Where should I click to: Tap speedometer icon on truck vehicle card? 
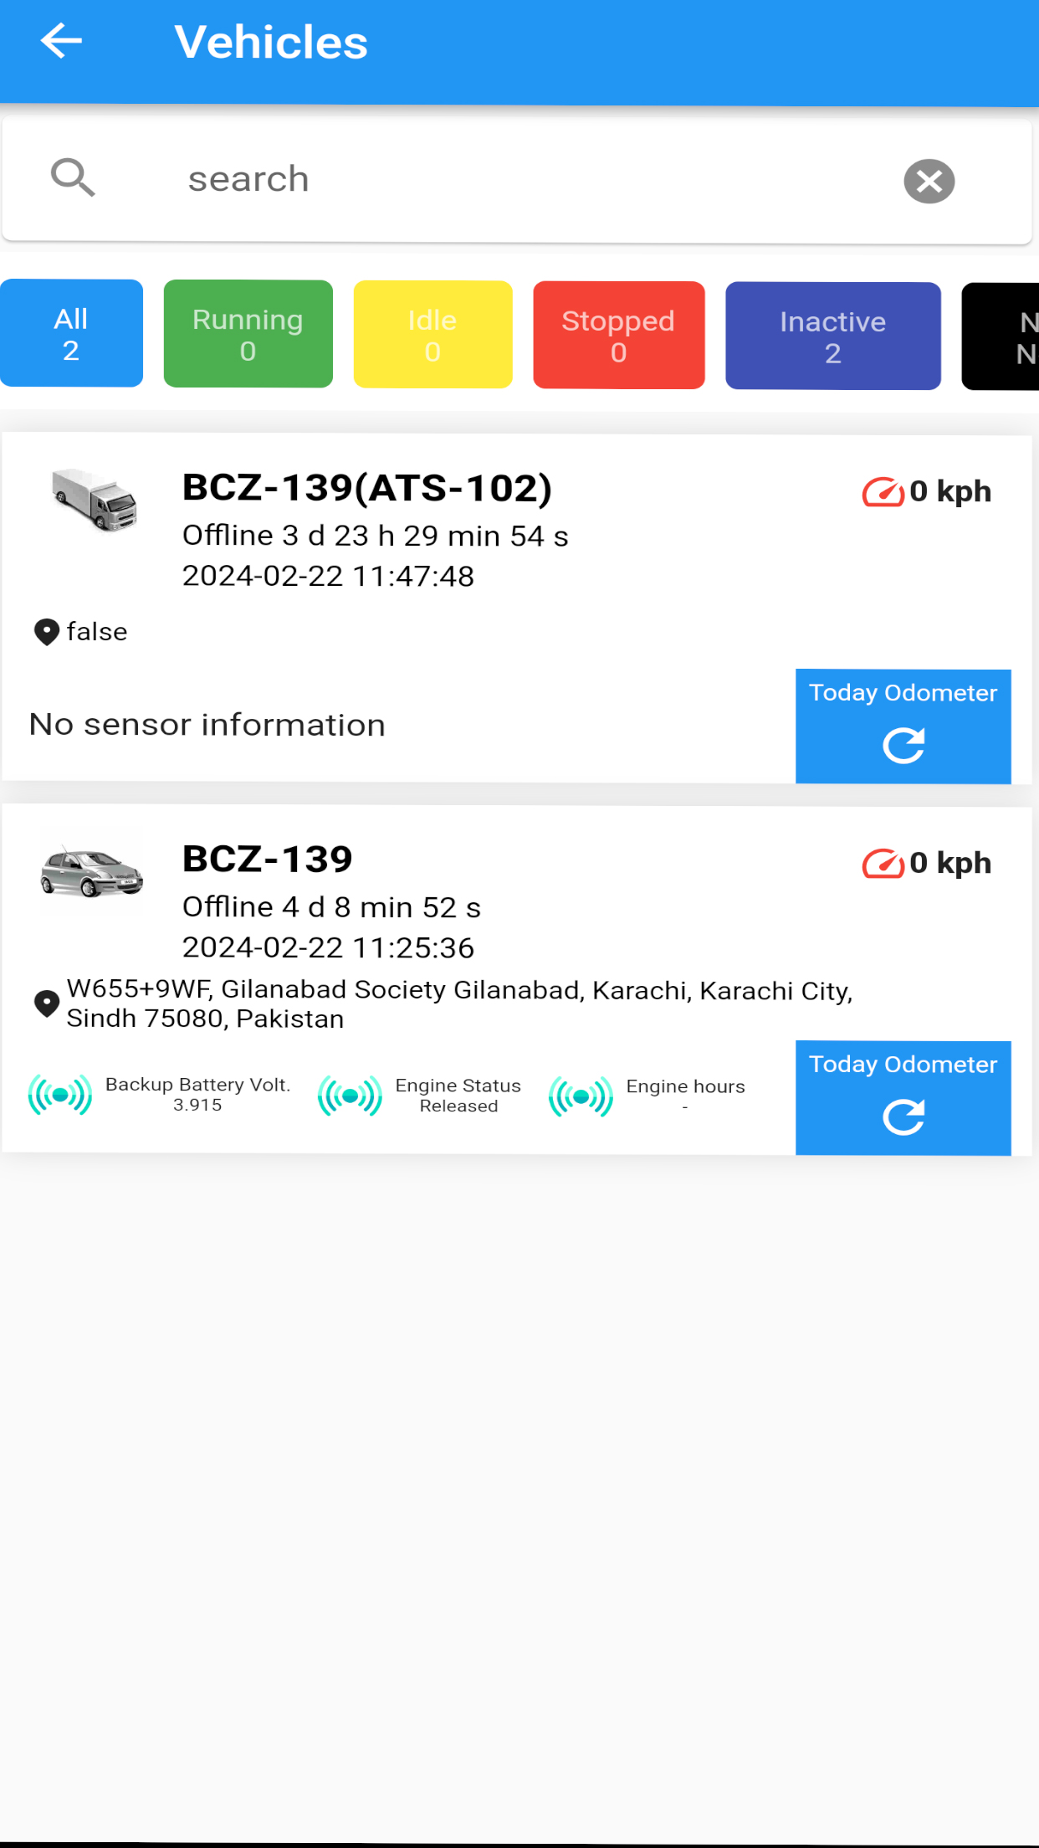pyautogui.click(x=883, y=492)
